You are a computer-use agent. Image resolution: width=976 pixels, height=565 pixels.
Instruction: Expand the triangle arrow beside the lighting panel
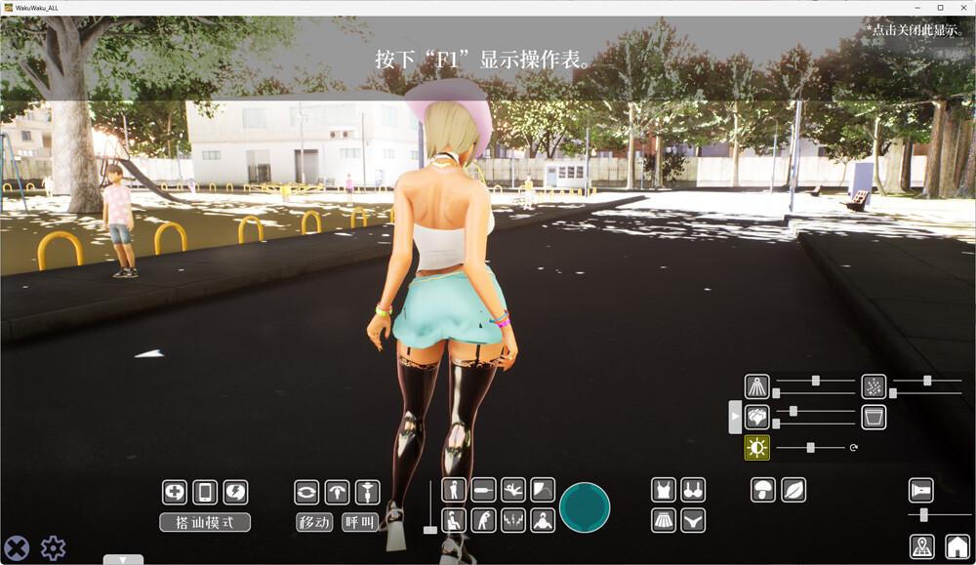point(735,417)
